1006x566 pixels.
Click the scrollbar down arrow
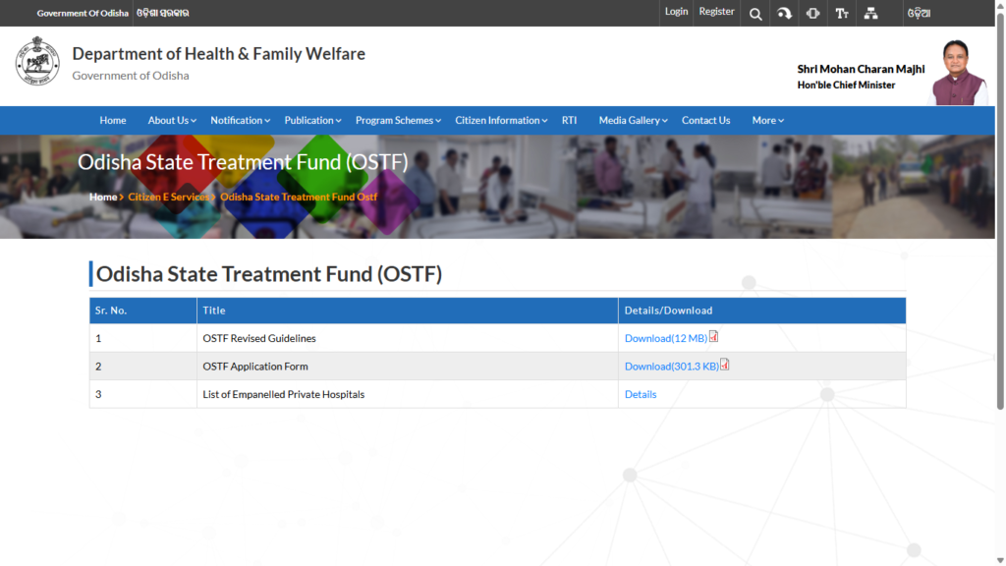click(1000, 561)
